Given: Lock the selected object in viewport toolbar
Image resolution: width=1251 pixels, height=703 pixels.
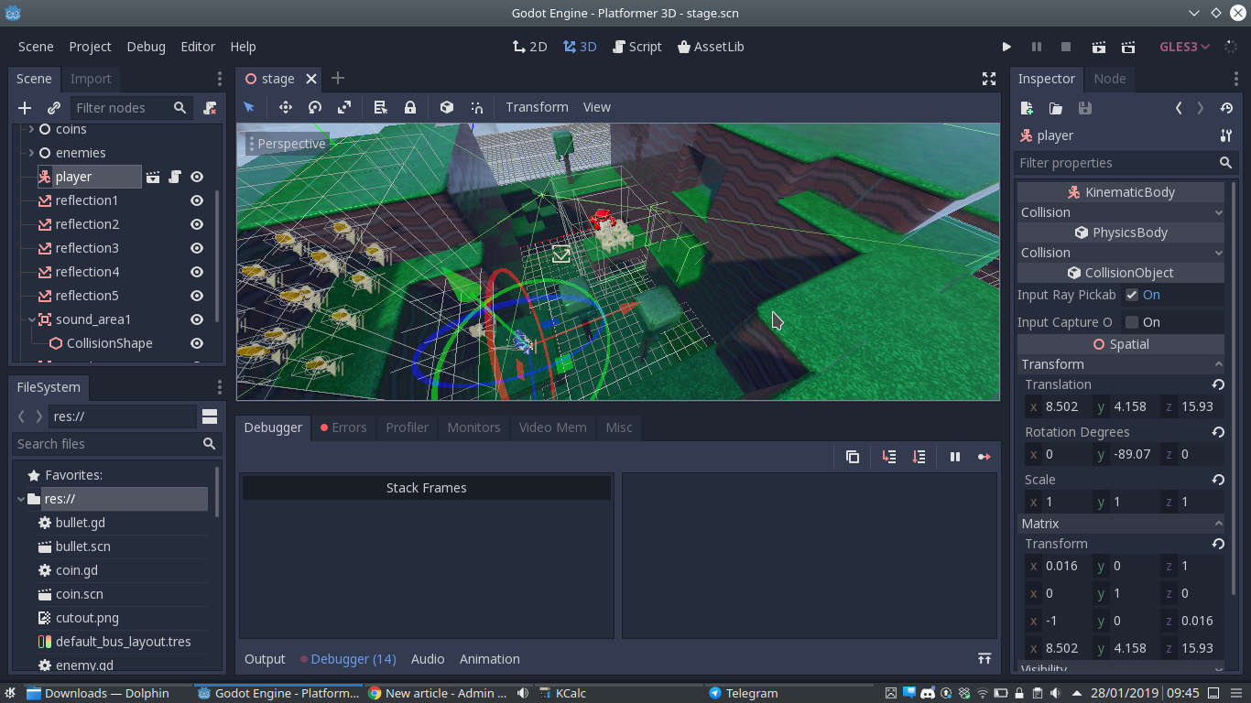Looking at the screenshot, I should pos(410,107).
